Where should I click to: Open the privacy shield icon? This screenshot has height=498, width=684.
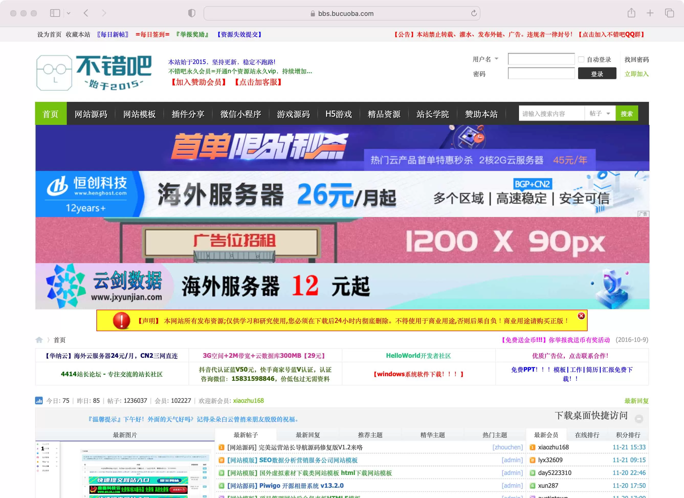point(192,13)
